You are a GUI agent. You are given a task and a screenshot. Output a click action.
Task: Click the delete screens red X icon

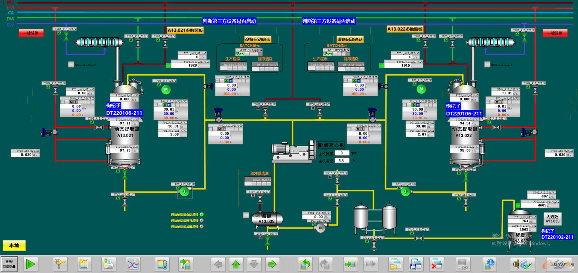point(437,264)
